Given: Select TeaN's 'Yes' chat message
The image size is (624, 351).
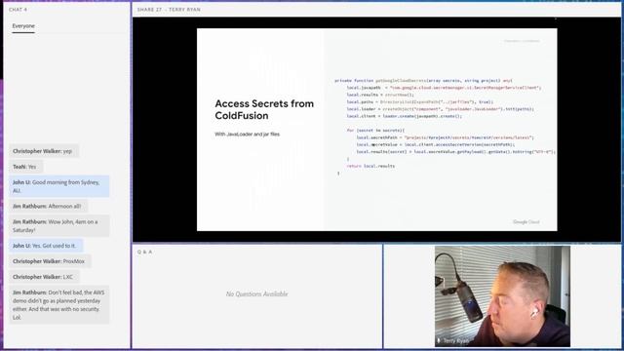Looking at the screenshot, I should 26,167.
